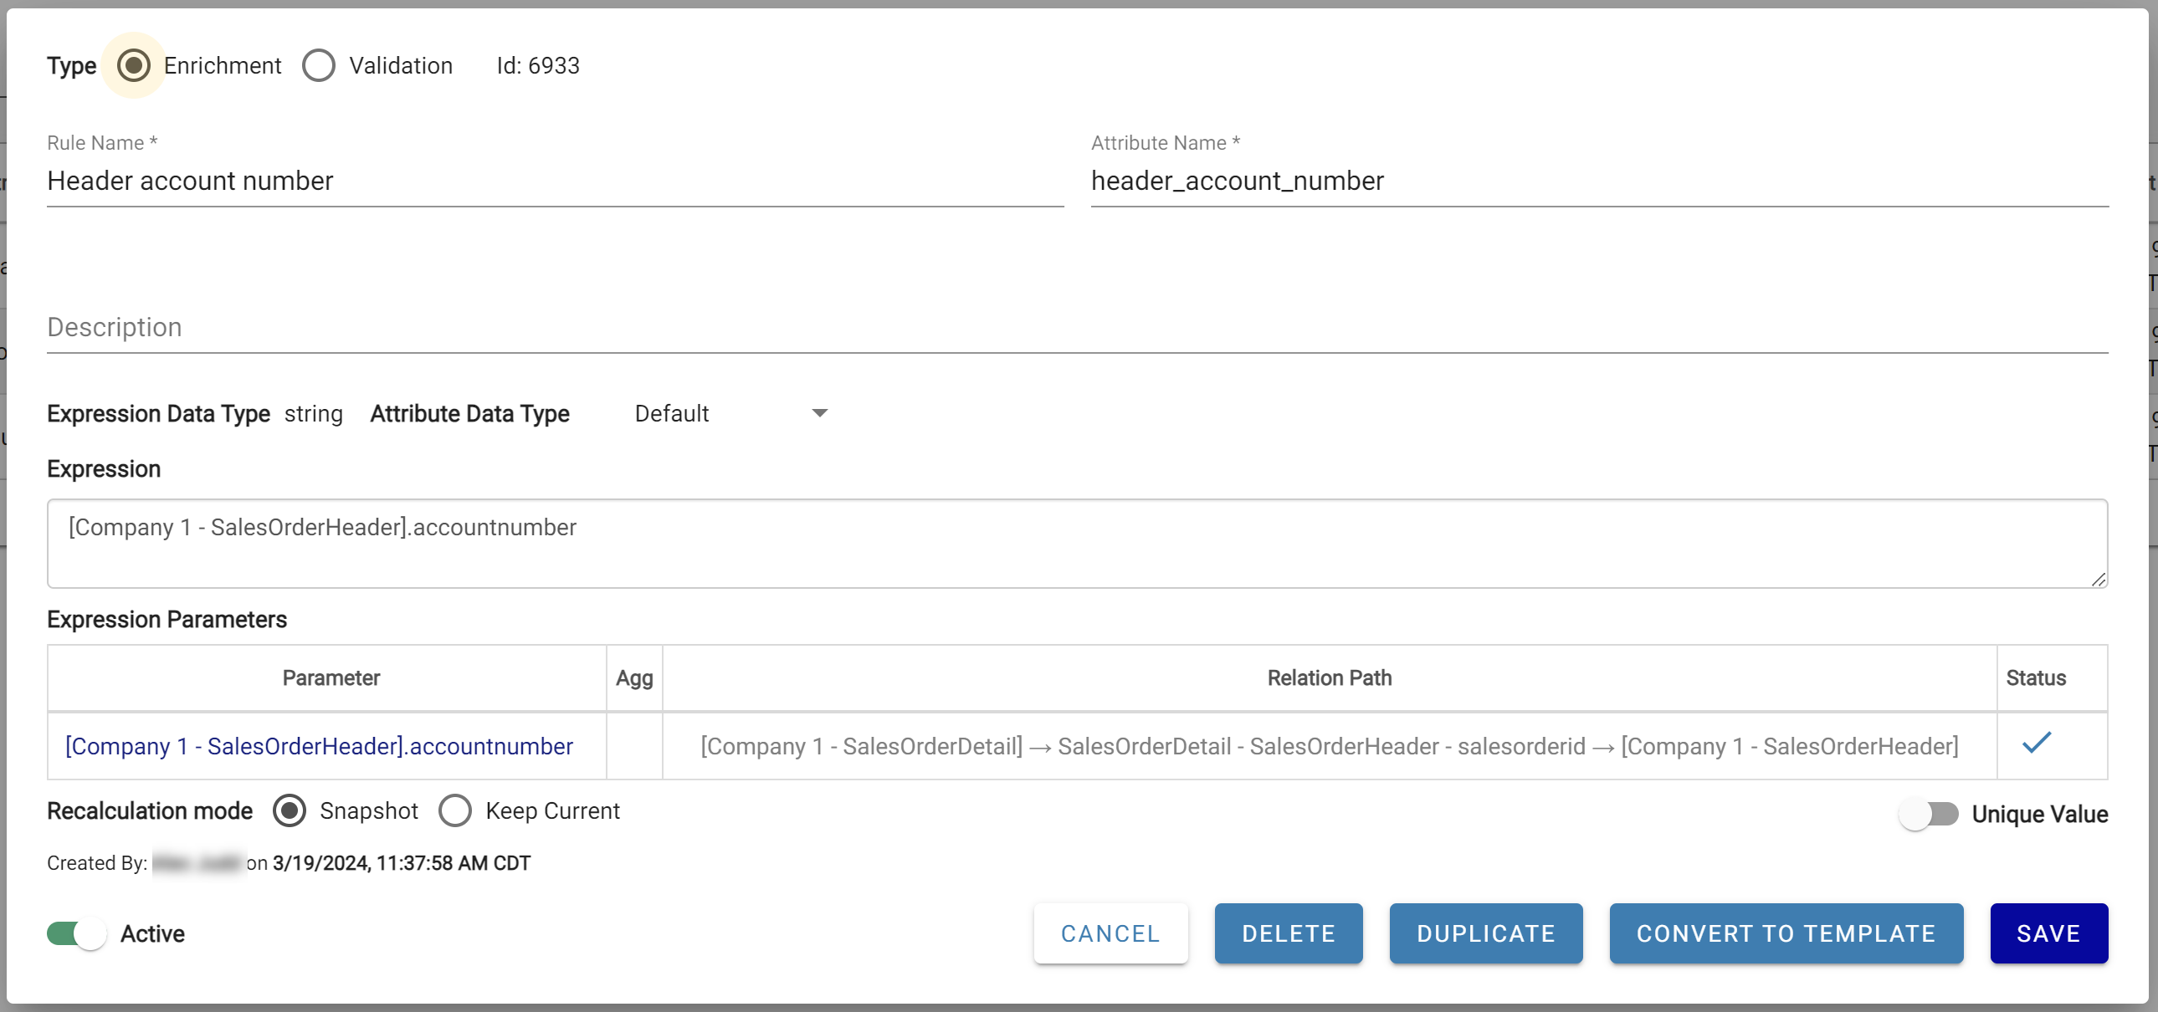Open the Attribute Data Type dropdown

tap(729, 413)
